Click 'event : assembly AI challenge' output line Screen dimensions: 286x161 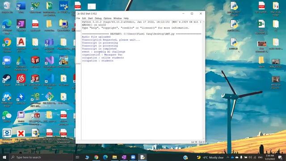[x=103, y=52]
